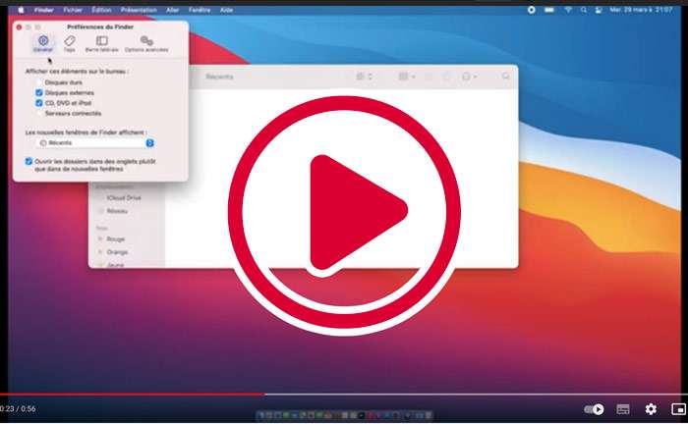Click the share icon in Finder toolbar

pyautogui.click(x=429, y=77)
